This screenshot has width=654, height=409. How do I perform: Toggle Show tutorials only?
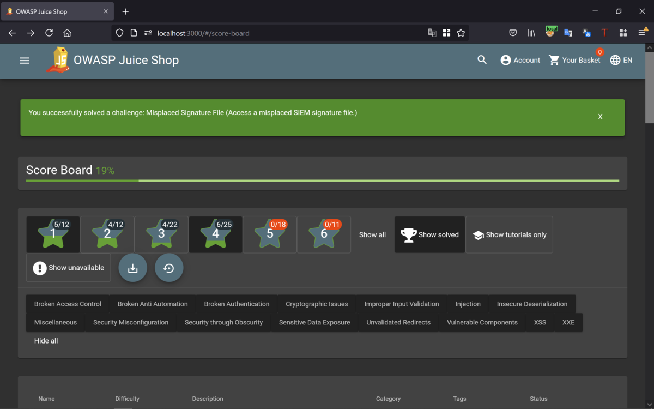click(x=509, y=234)
